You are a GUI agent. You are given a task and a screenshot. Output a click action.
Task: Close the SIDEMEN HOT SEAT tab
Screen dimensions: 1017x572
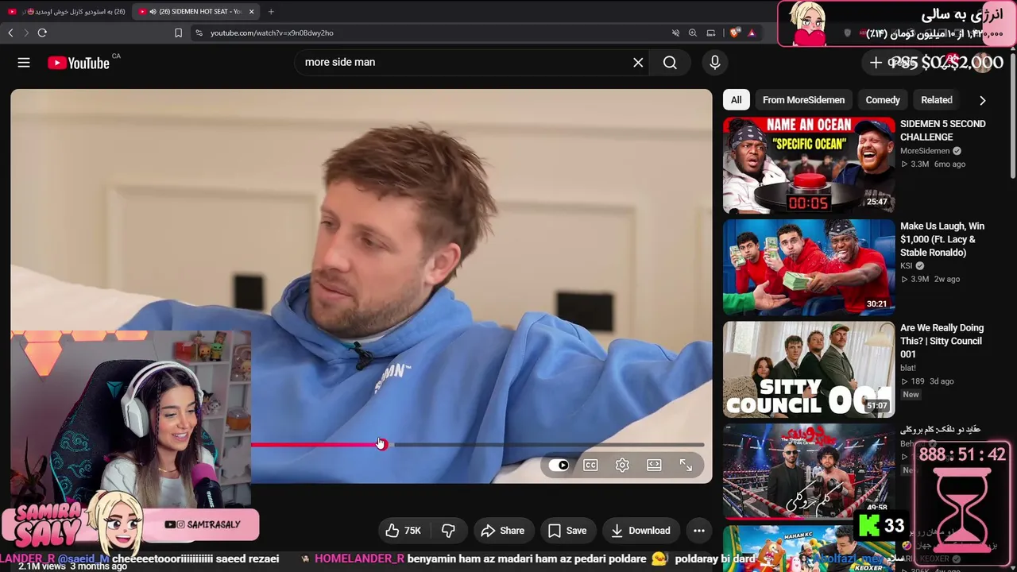pyautogui.click(x=252, y=11)
